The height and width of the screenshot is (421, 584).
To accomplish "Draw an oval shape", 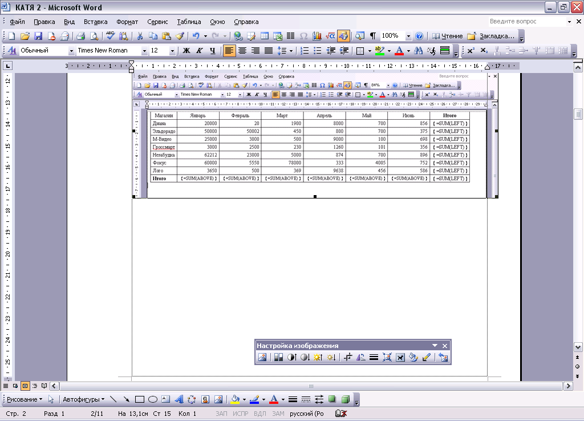I will tap(153, 399).
